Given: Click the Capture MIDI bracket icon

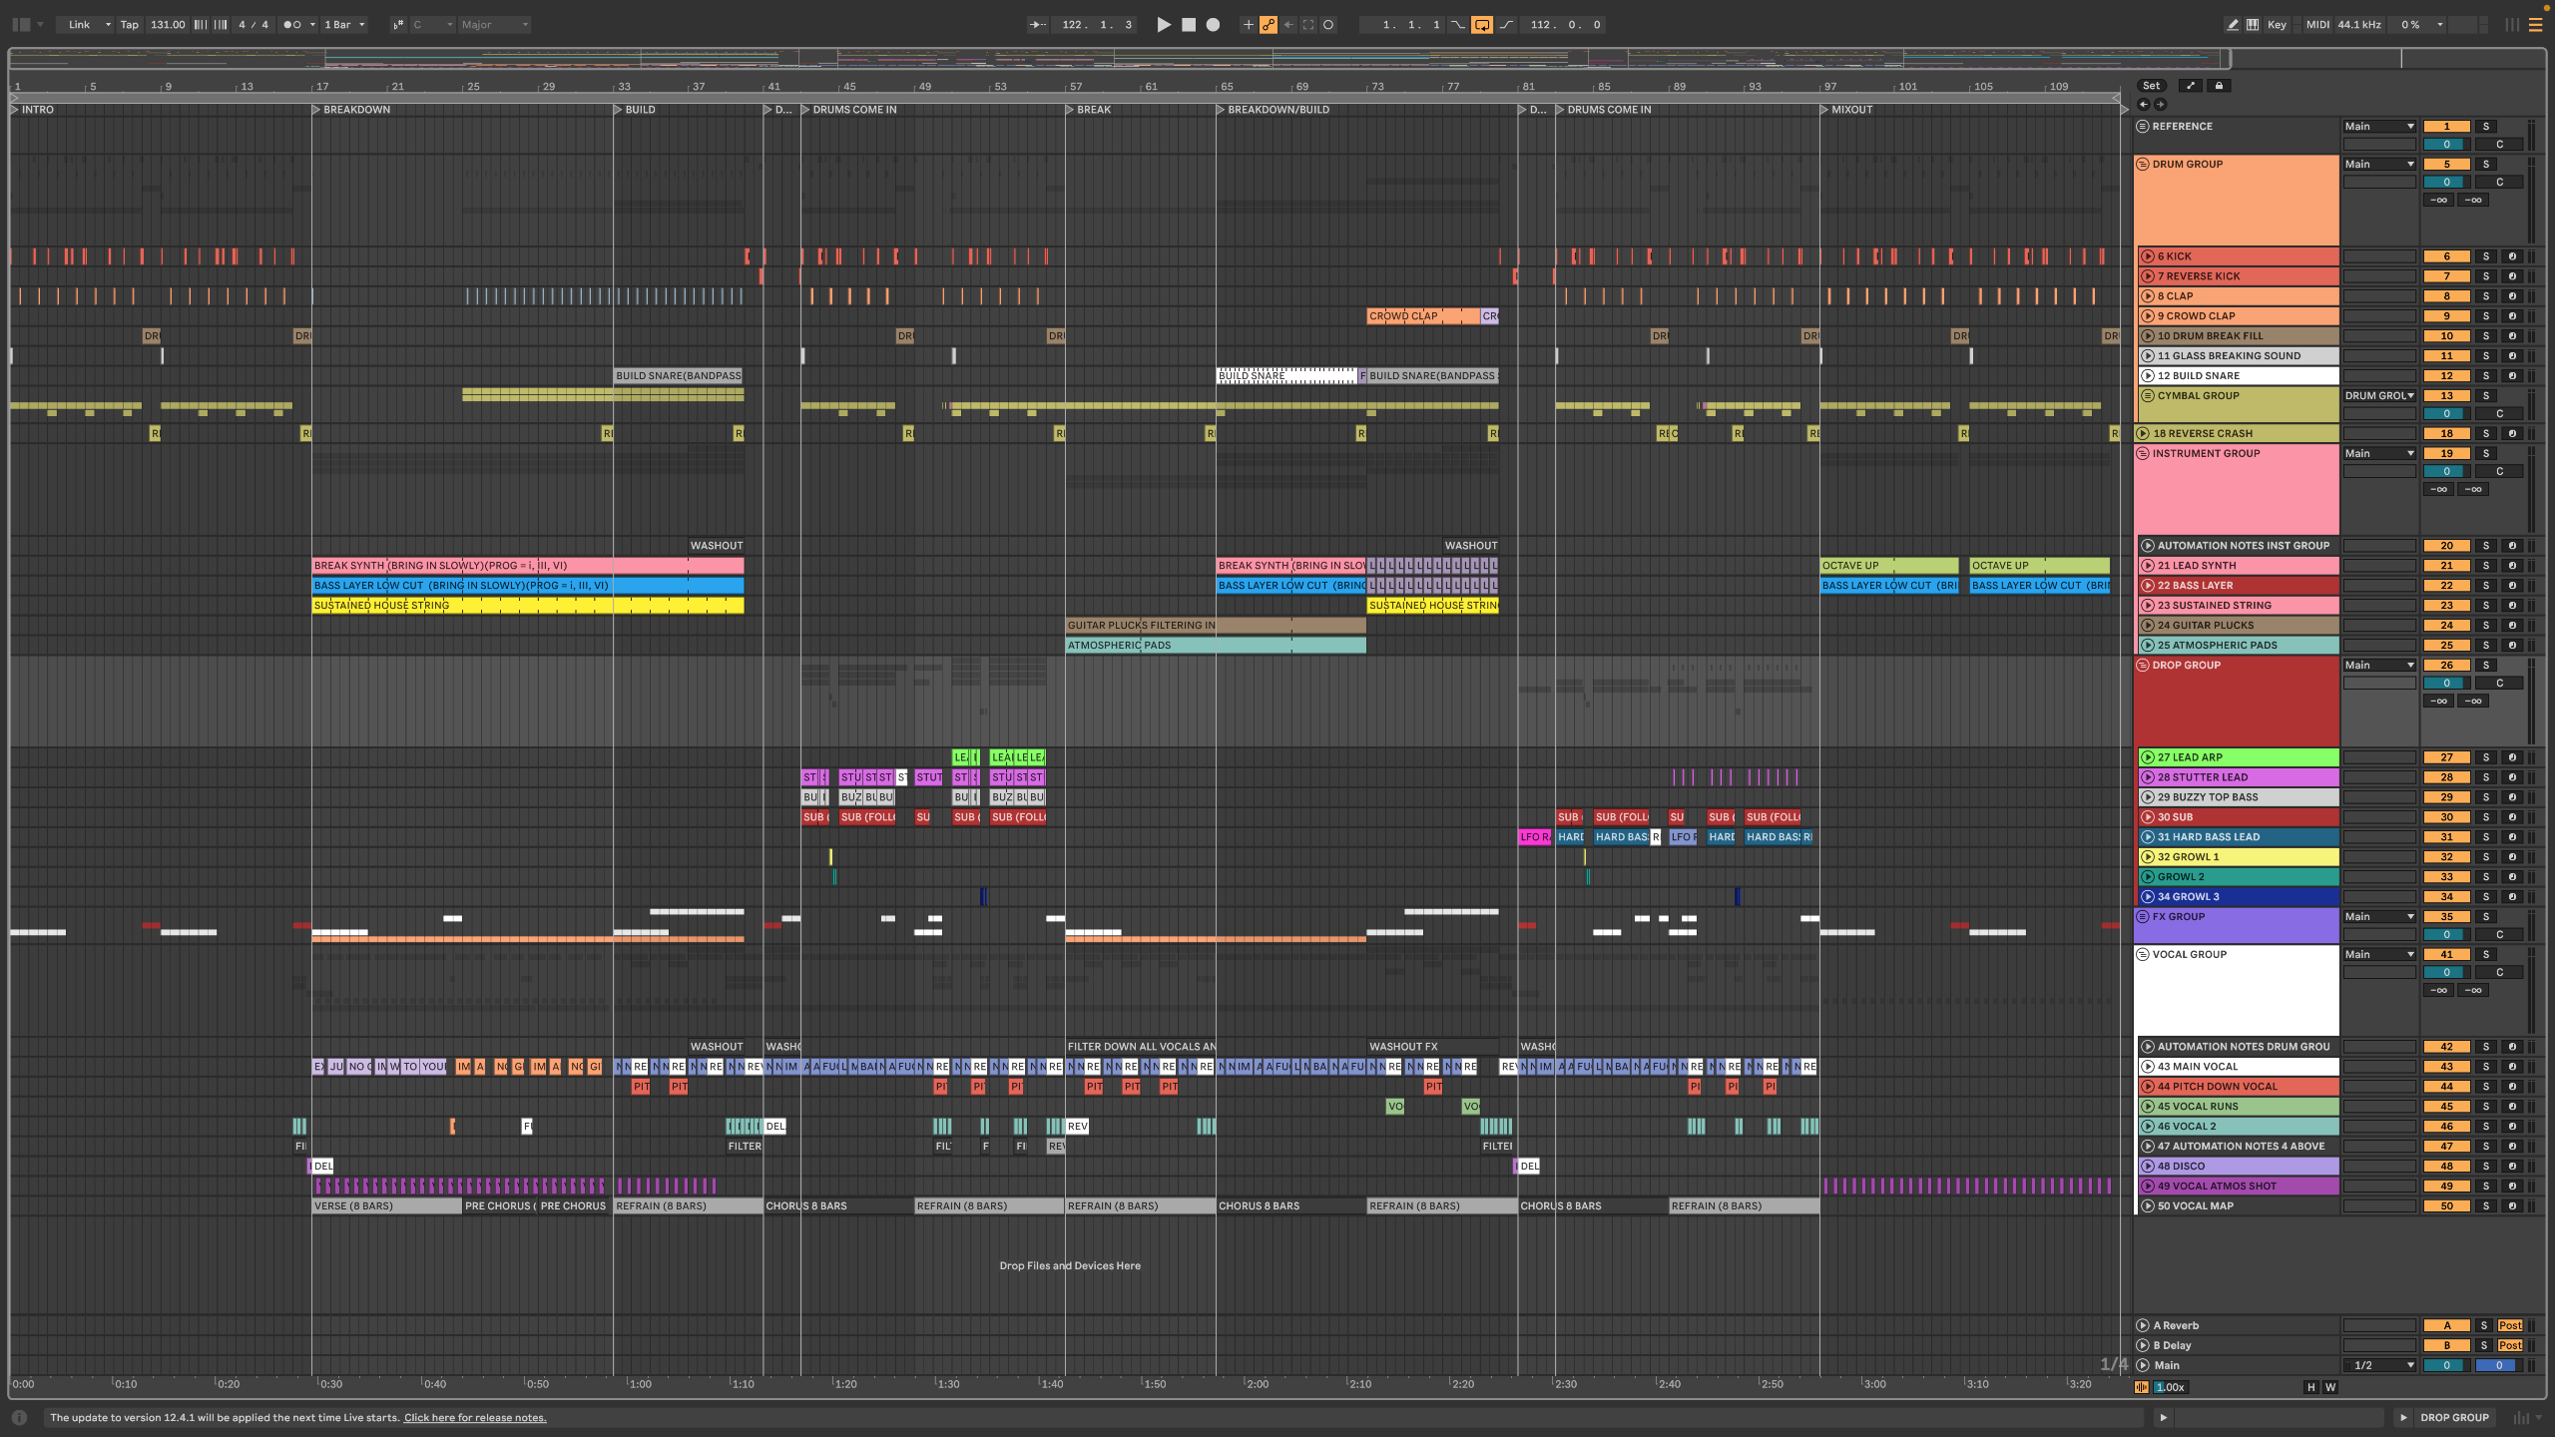Looking at the screenshot, I should [1308, 25].
